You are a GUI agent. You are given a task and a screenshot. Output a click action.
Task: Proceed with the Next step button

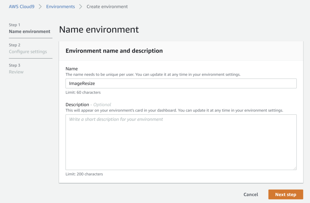pos(285,195)
